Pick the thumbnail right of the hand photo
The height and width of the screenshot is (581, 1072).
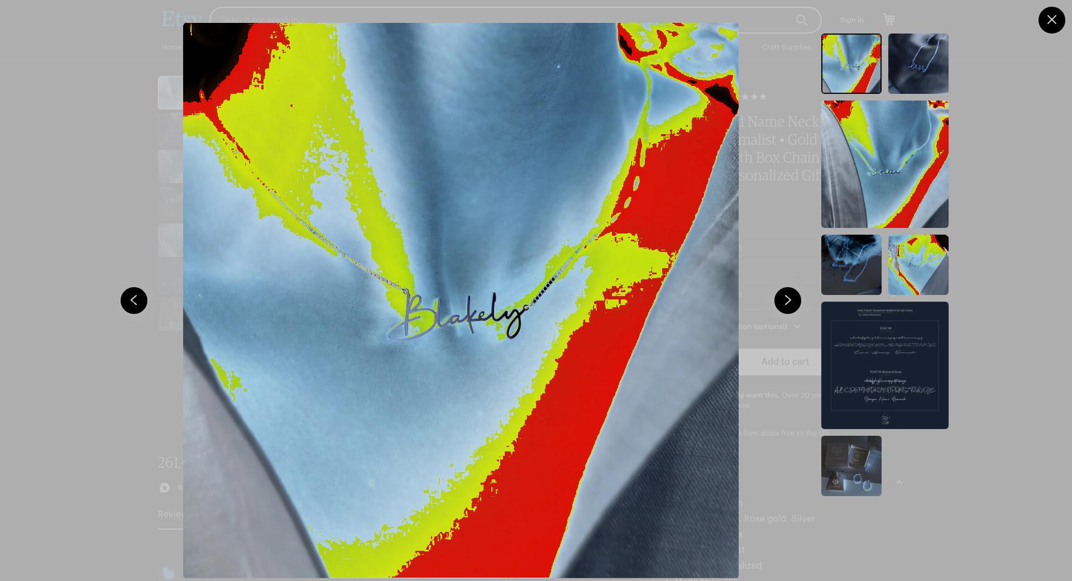(918, 265)
